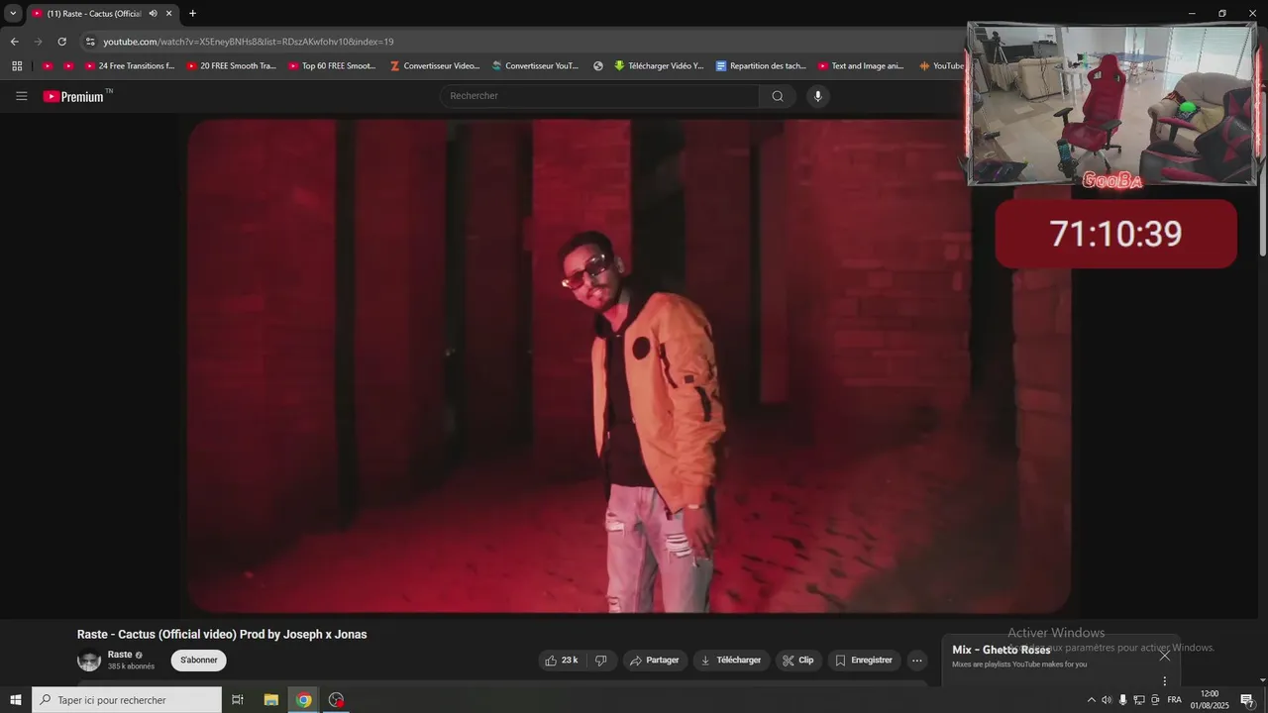Open the Raste channel name link
This screenshot has height=713, width=1268.
pyautogui.click(x=120, y=655)
